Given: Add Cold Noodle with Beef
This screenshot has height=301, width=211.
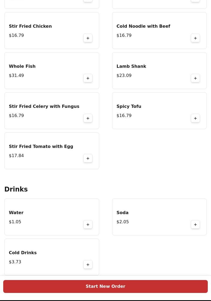Looking at the screenshot, I should 195,38.
